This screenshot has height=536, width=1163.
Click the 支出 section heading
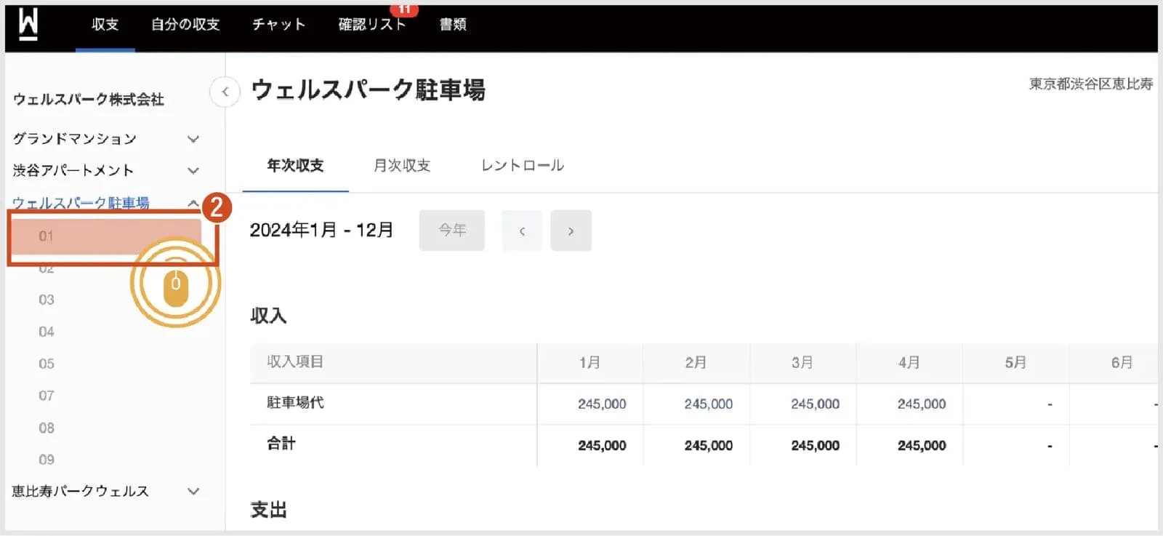(268, 511)
